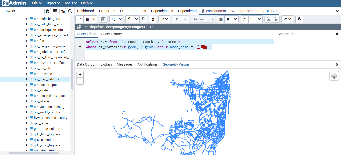
Task: Click the Delete trash icon
Action: click(x=153, y=19)
